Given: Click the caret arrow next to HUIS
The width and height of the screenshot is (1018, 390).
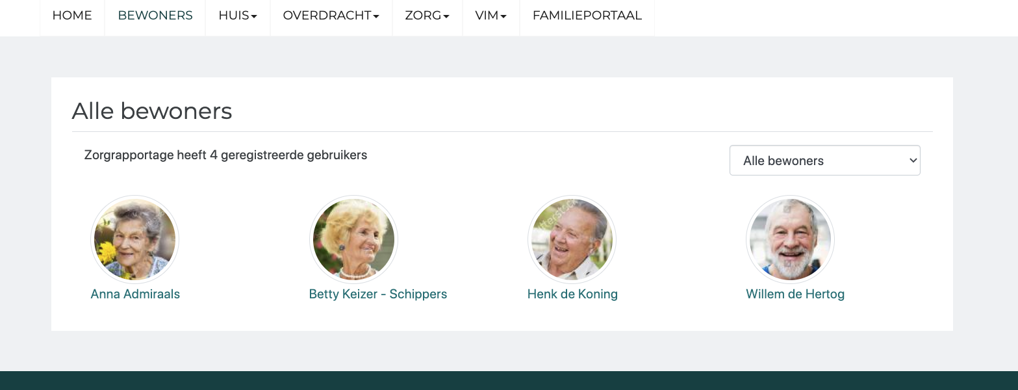Looking at the screenshot, I should (x=254, y=16).
